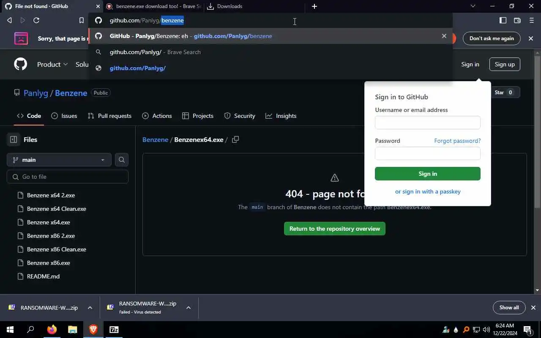This screenshot has width=541, height=338.
Task: Open Benzene x64.exe file
Action: [x=49, y=222]
